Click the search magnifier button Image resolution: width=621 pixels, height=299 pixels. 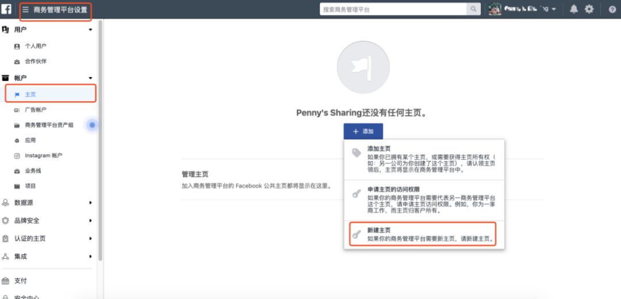pos(473,9)
